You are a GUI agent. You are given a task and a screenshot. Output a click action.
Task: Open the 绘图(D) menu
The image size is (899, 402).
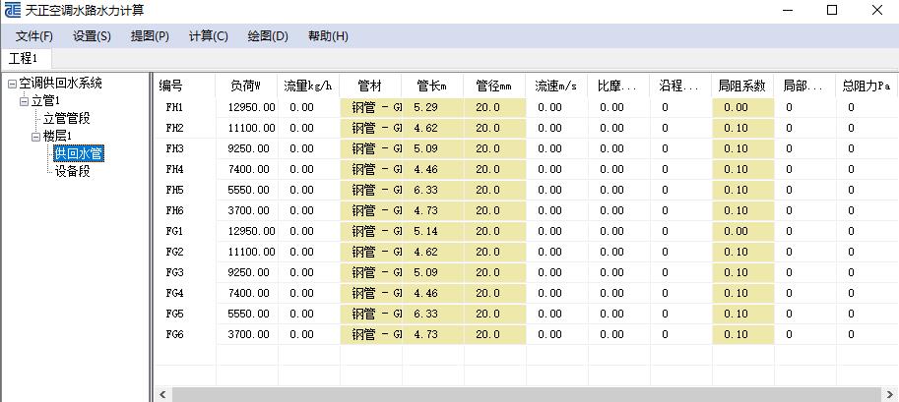click(267, 36)
